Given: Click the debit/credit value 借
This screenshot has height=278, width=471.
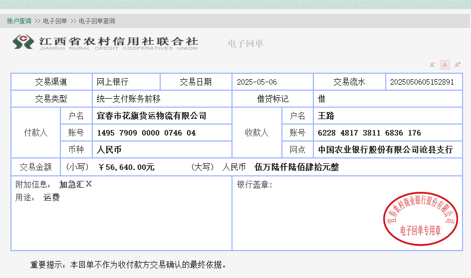Looking at the screenshot, I should pyautogui.click(x=321, y=99).
